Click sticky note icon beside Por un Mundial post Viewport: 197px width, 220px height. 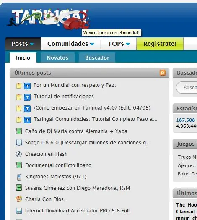[19, 86]
